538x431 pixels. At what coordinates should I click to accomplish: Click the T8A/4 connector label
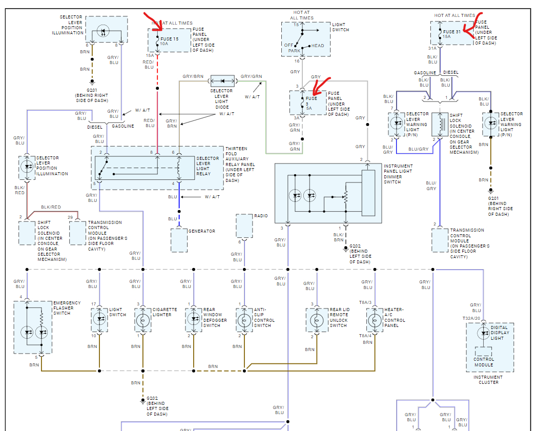[365, 336]
